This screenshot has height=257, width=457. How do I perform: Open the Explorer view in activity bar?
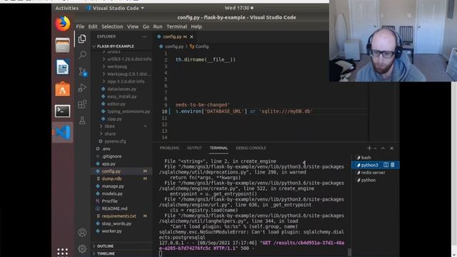(82, 39)
